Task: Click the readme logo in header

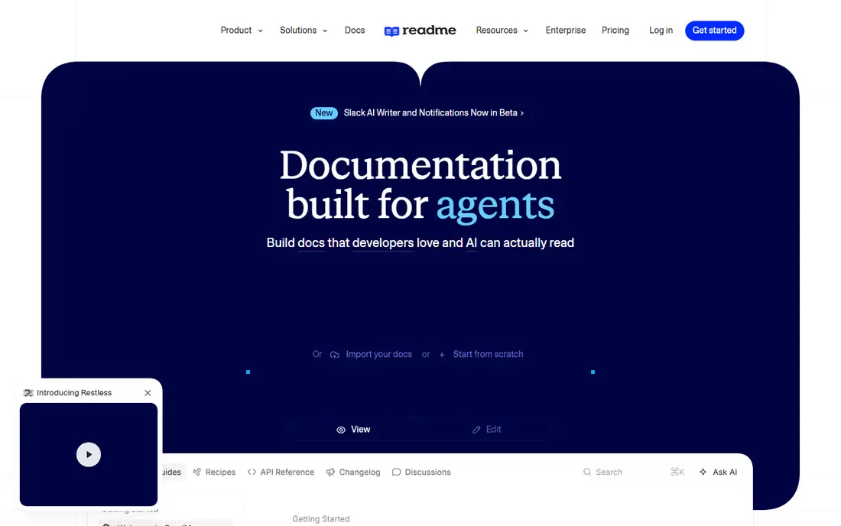Action: click(x=420, y=31)
